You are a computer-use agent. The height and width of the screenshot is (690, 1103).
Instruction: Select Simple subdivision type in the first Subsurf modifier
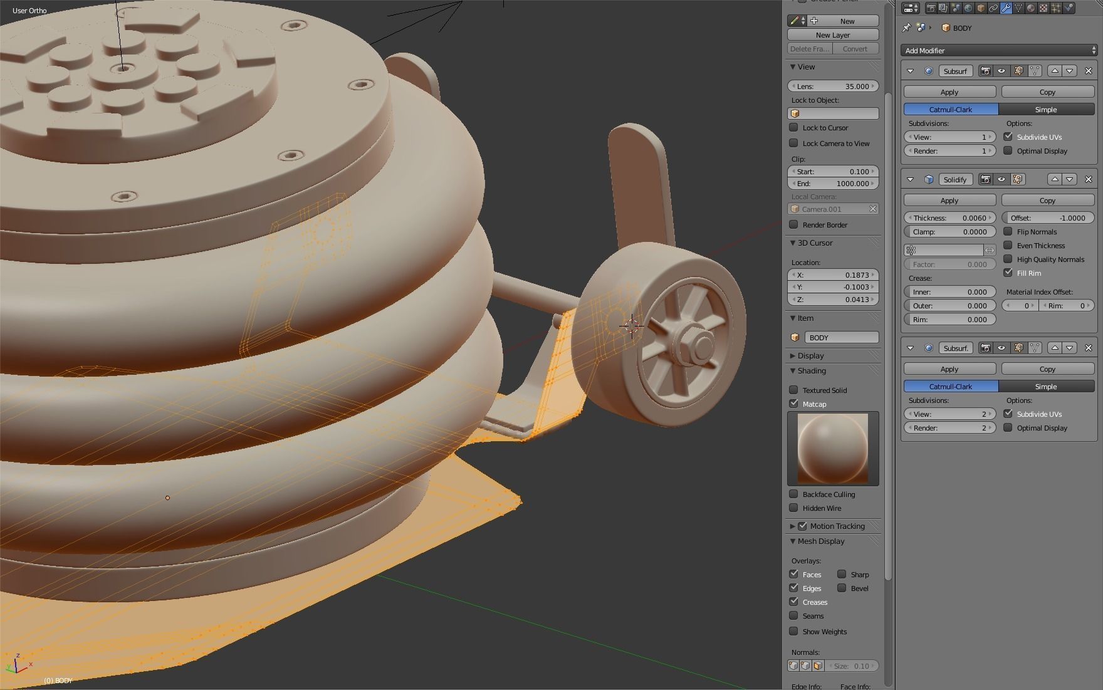coord(1047,109)
